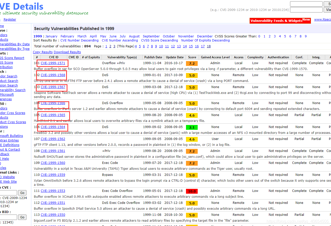Click Copy Results link

click(x=43, y=52)
